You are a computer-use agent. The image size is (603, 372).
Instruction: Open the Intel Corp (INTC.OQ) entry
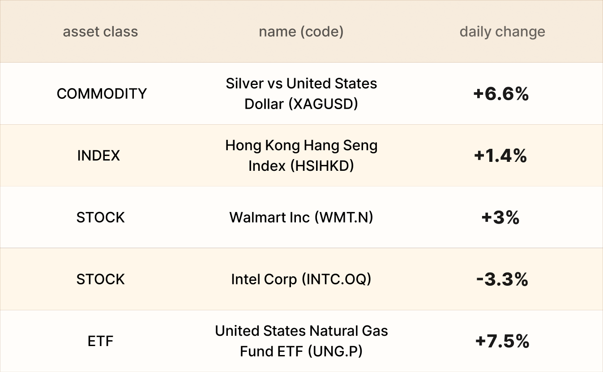(301, 279)
